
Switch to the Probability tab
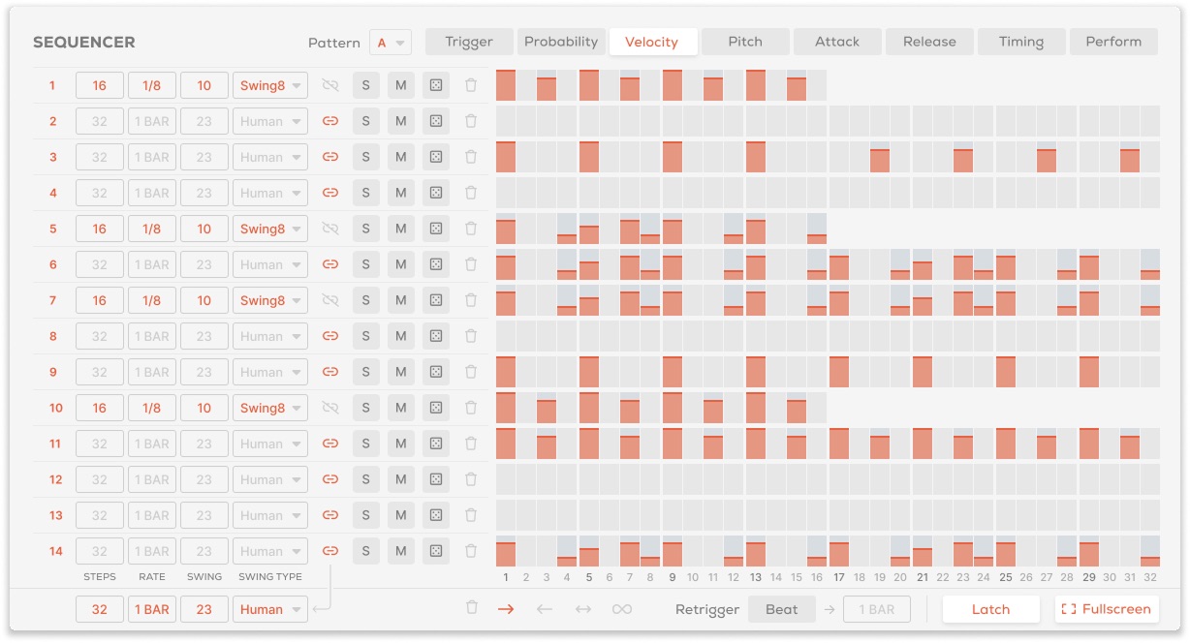[561, 42]
